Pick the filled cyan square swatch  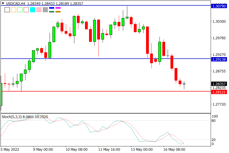pyautogui.click(x=33, y=10)
